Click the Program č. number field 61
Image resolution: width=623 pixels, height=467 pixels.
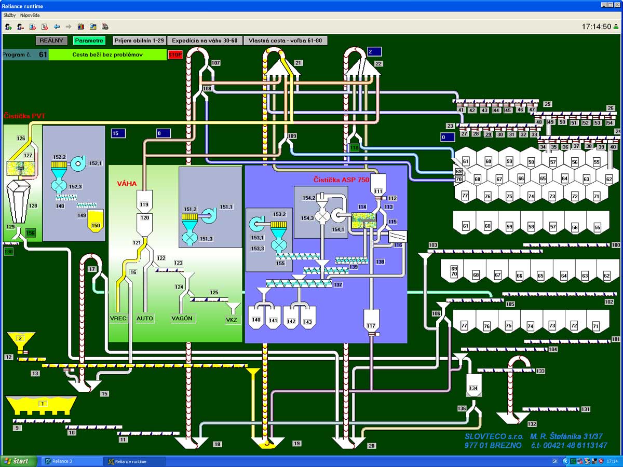[x=43, y=54]
